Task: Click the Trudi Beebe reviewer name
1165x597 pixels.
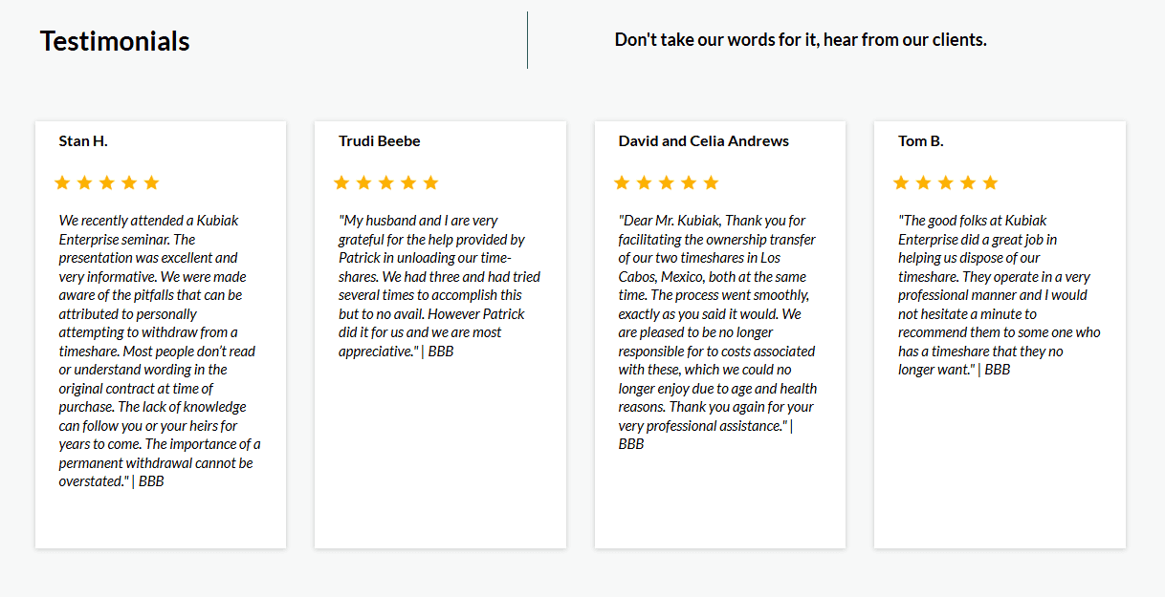Action: coord(380,141)
